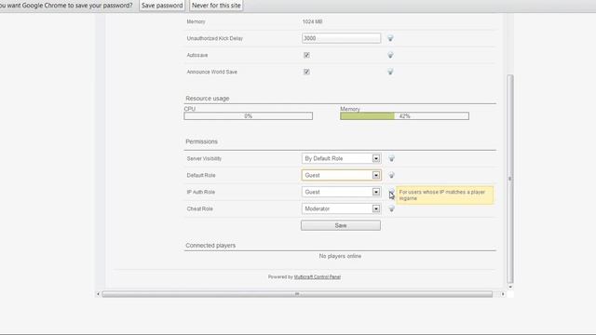Open the Cheat Role dropdown

(341, 208)
